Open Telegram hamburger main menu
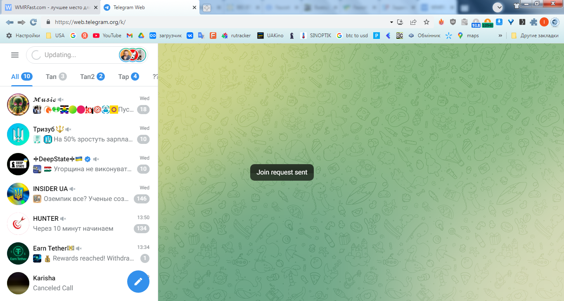Screen dimensions: 564x301 (15, 55)
